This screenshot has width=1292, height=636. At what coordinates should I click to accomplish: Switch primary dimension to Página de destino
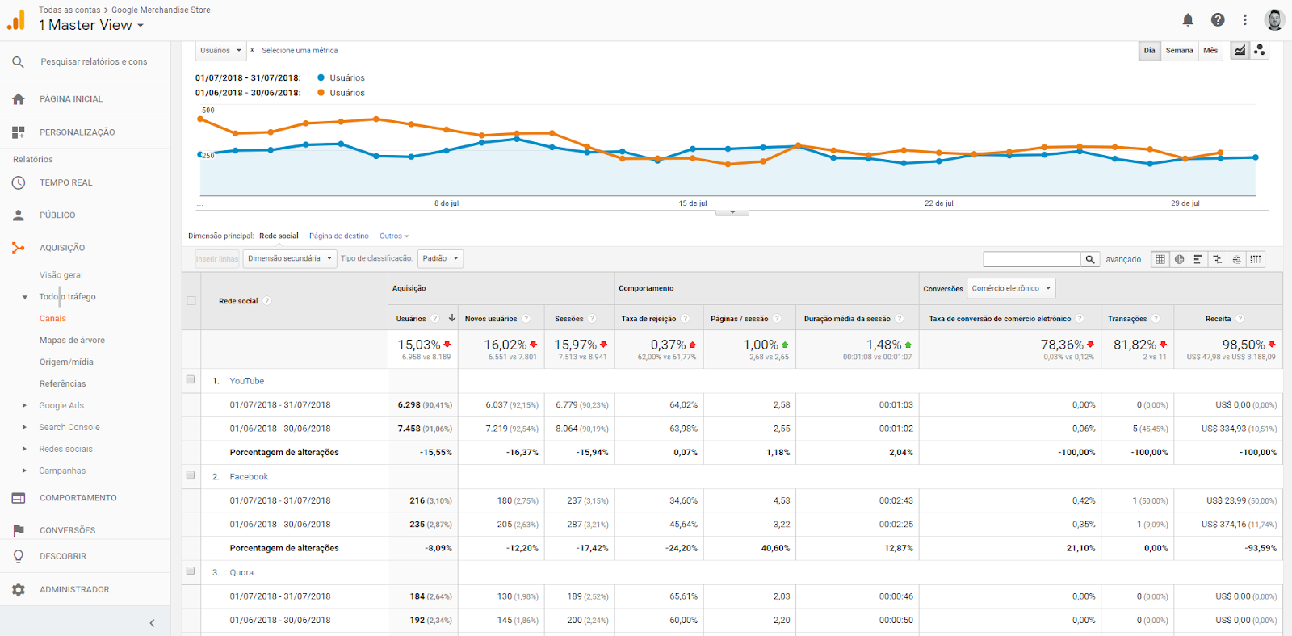tap(338, 236)
